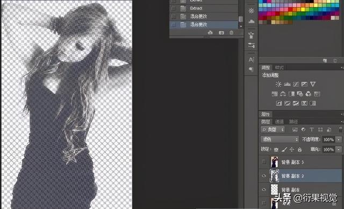Open the 属性 tab
The width and height of the screenshot is (344, 209).
pyautogui.click(x=266, y=114)
